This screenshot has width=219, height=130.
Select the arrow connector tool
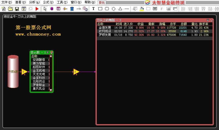click(79, 9)
